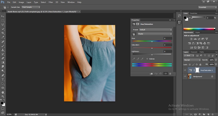
Task: Select the Type tool in the toolbar
Action: [x=3, y=80]
